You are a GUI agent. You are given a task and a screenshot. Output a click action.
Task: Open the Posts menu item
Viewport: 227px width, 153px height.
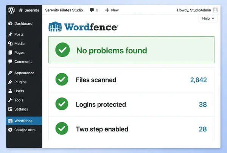[24, 34]
